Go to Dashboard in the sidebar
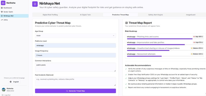The image size is (206, 96). [14, 8]
